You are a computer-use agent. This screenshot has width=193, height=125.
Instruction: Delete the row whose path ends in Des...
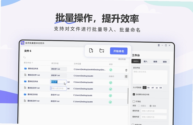pyautogui.click(x=126, y=70)
